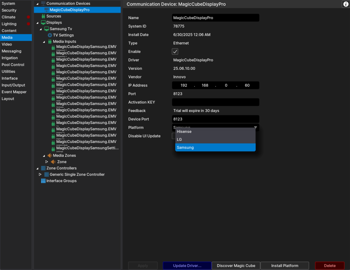350x270 pixels.
Task: Collapse the Displays tree node
Action: pos(38,23)
